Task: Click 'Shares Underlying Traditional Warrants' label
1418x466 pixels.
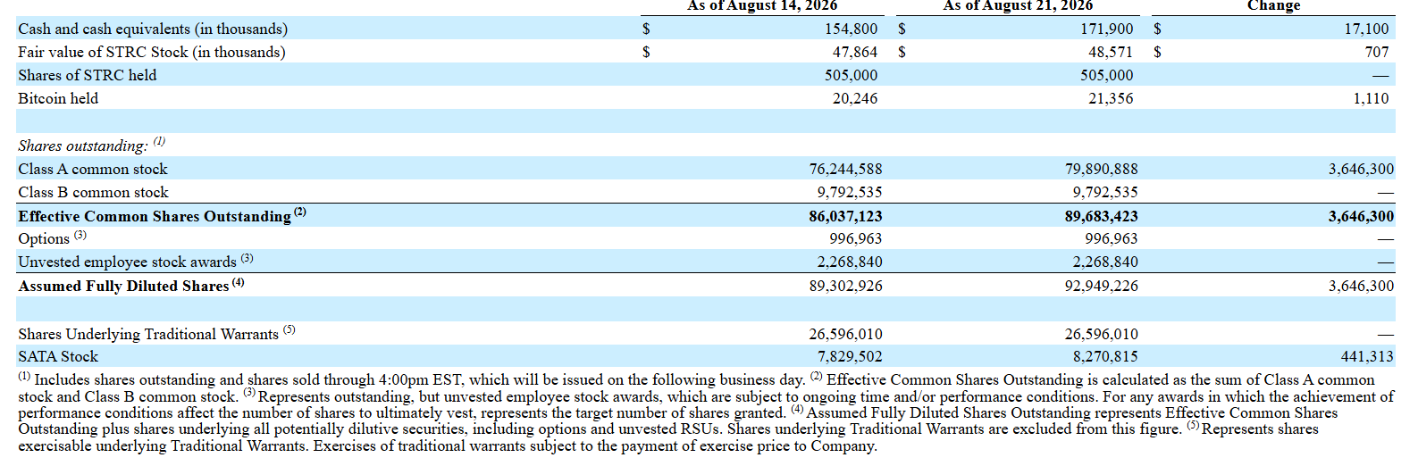Action: click(x=148, y=334)
